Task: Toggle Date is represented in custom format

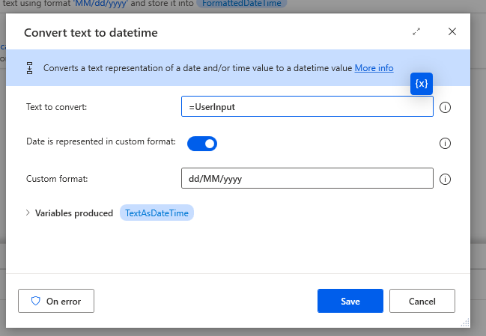Action: point(202,144)
